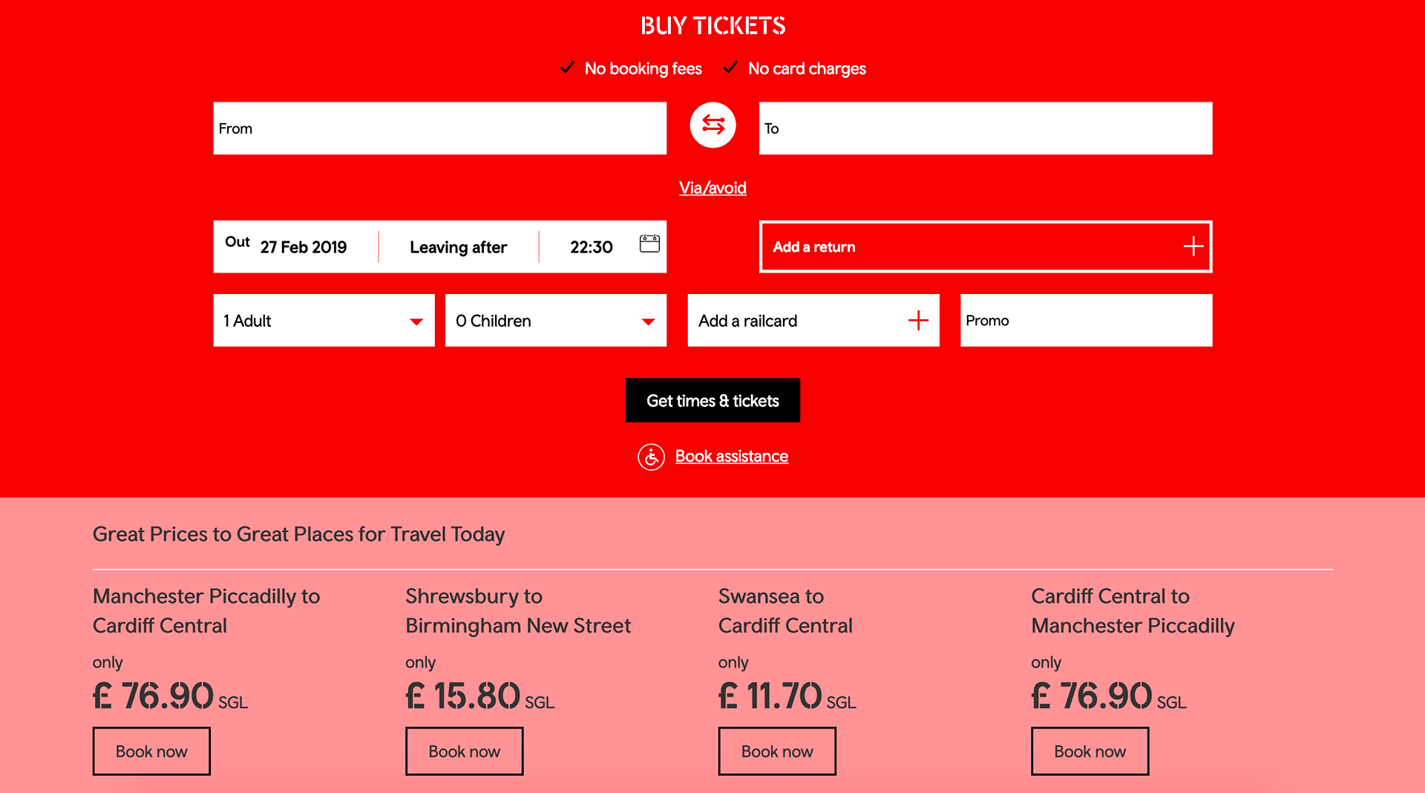
Task: Click the To station input field
Action: point(985,128)
